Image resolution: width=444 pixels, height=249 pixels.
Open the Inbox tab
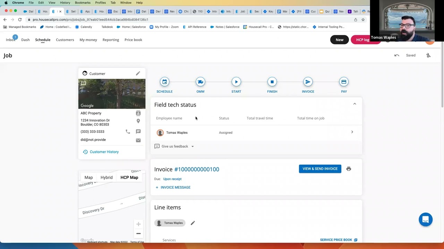pyautogui.click(x=10, y=40)
